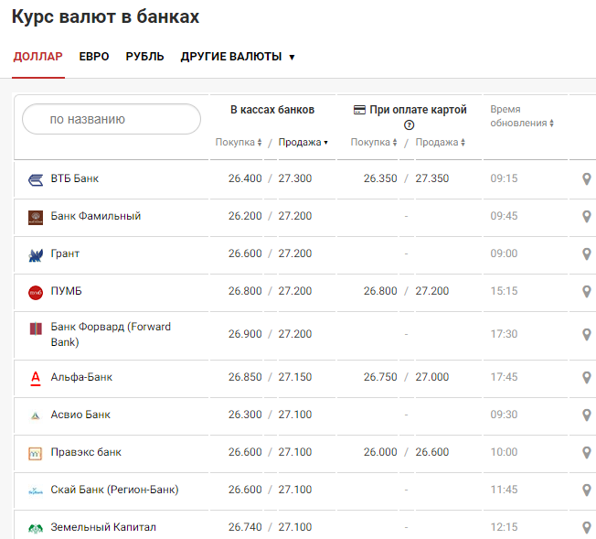Click map pin for Асвио Банк

coord(587,415)
